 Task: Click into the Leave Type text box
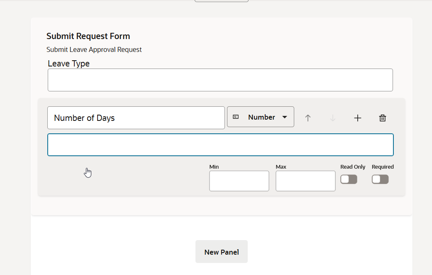pos(220,80)
